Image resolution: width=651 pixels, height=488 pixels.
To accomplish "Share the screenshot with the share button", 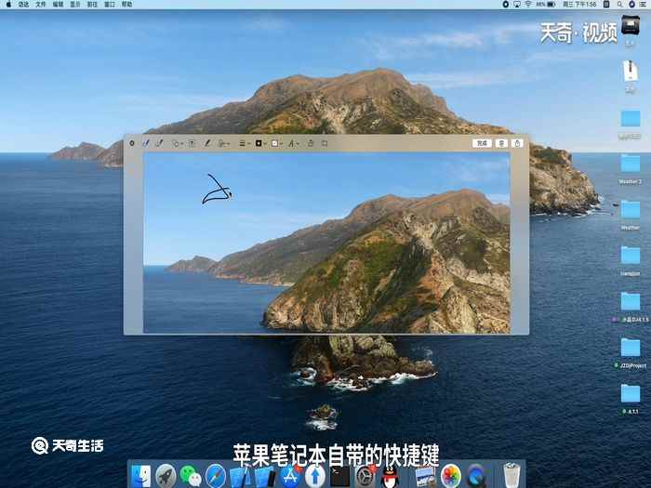I will [x=517, y=143].
